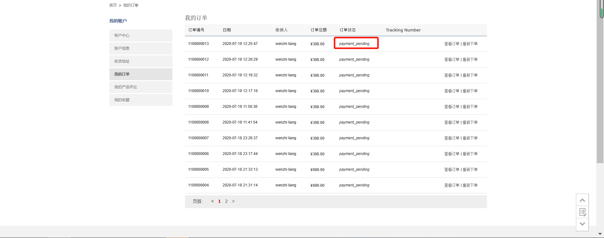Open 帐户中心 in the sidebar

click(141, 36)
